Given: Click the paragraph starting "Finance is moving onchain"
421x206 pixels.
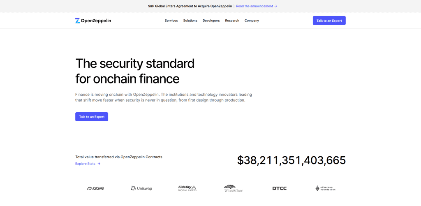Looking at the screenshot, I should (x=164, y=97).
